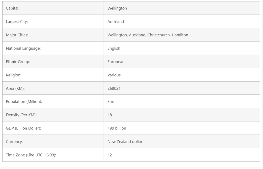263x169 pixels.
Task: Select the New Zealand dollar value
Action: tap(125, 142)
